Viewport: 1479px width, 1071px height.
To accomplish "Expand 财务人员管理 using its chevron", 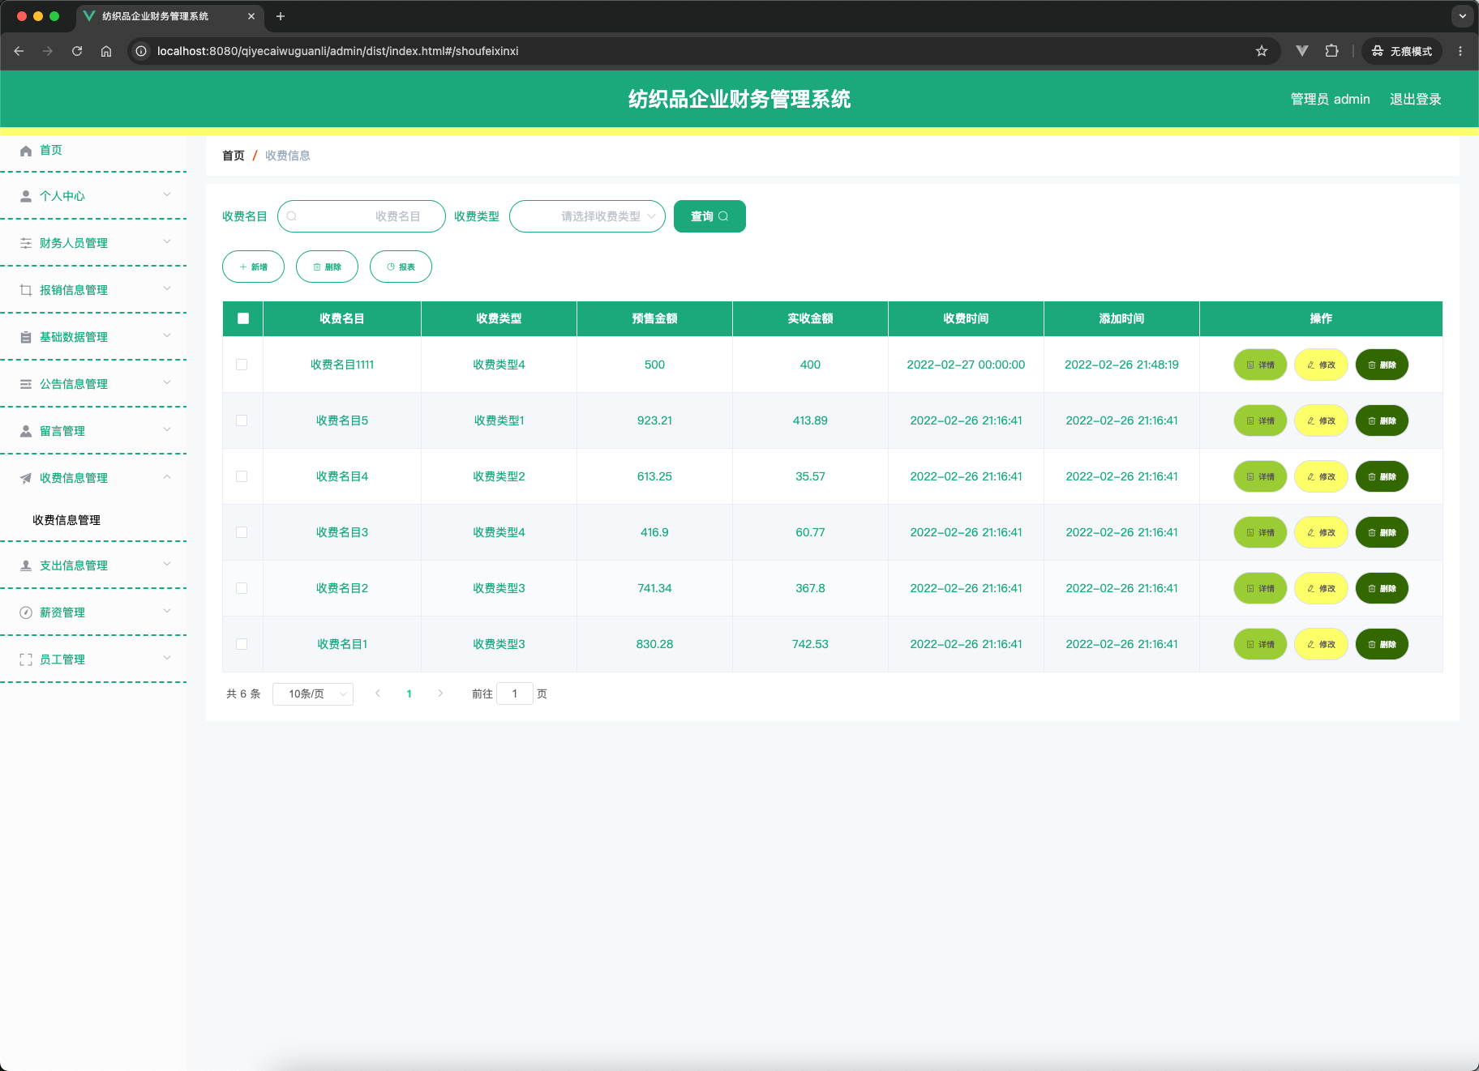I will pyautogui.click(x=167, y=241).
